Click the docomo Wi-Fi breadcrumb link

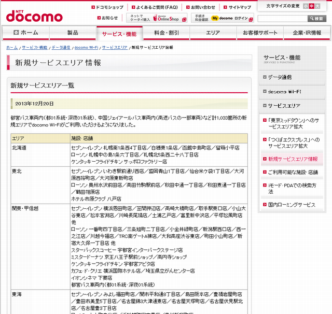(86, 48)
